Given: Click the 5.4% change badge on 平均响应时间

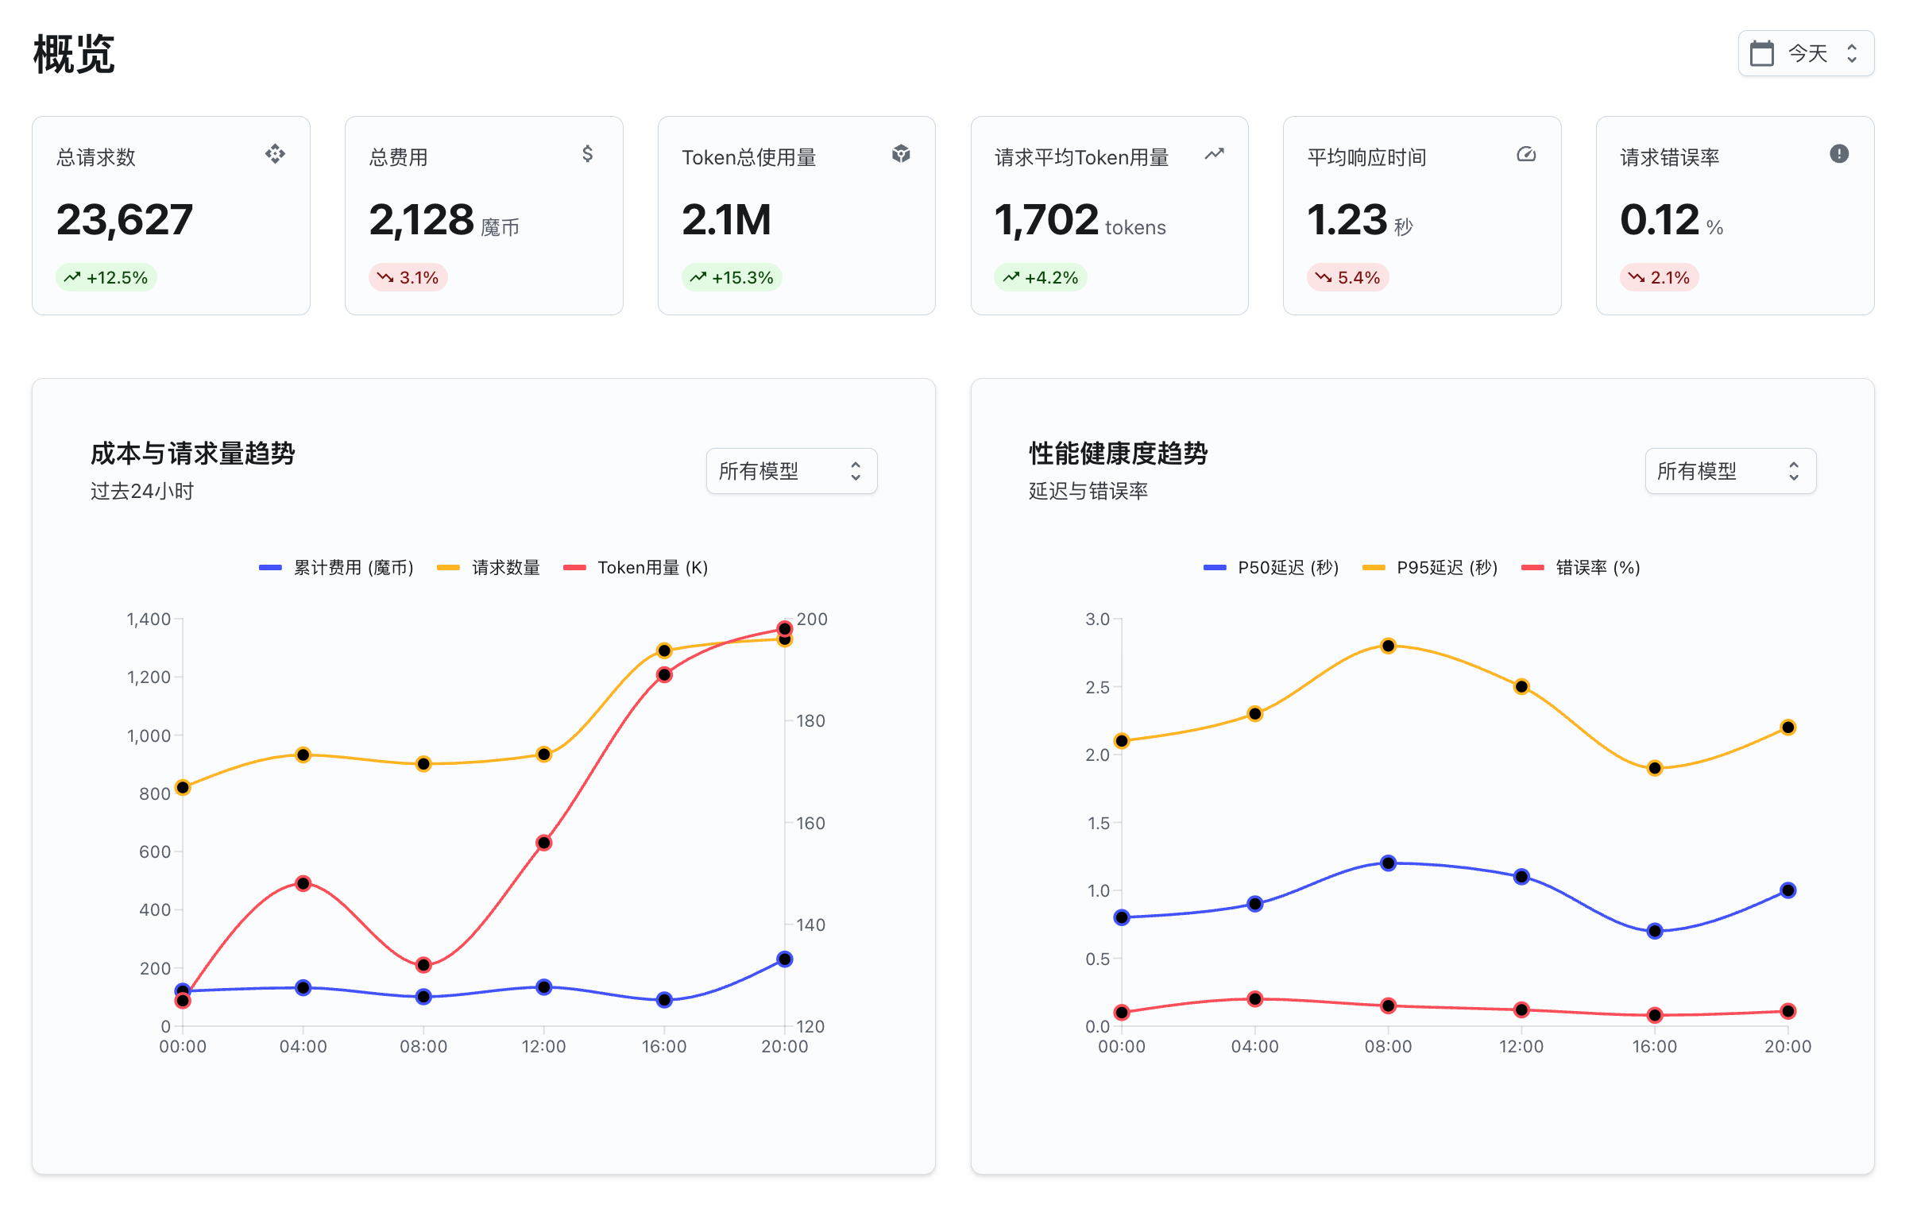Looking at the screenshot, I should point(1347,277).
